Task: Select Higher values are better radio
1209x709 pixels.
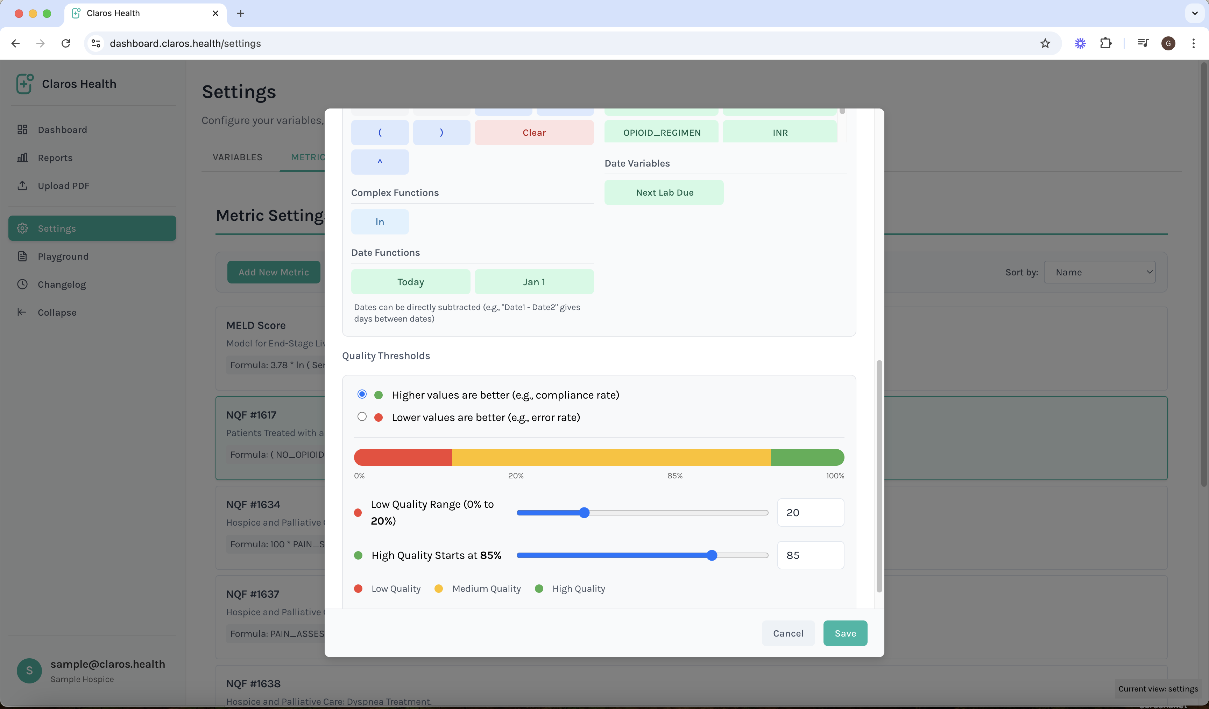Action: point(362,394)
